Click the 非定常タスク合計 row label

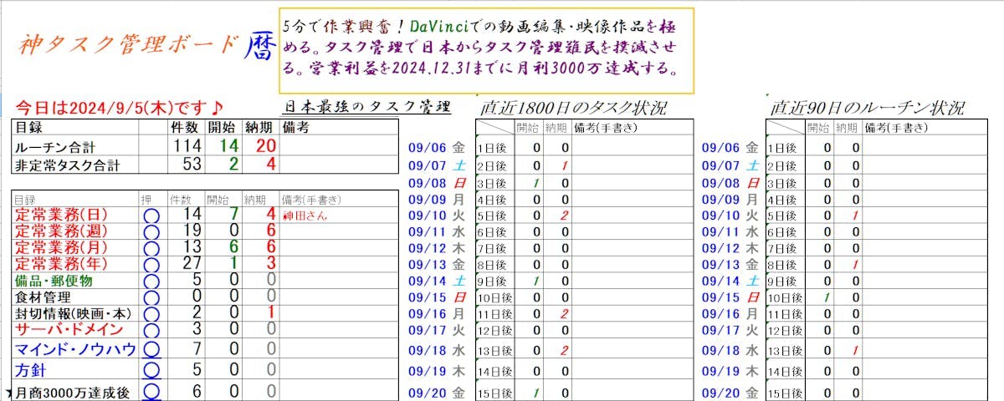tap(67, 165)
